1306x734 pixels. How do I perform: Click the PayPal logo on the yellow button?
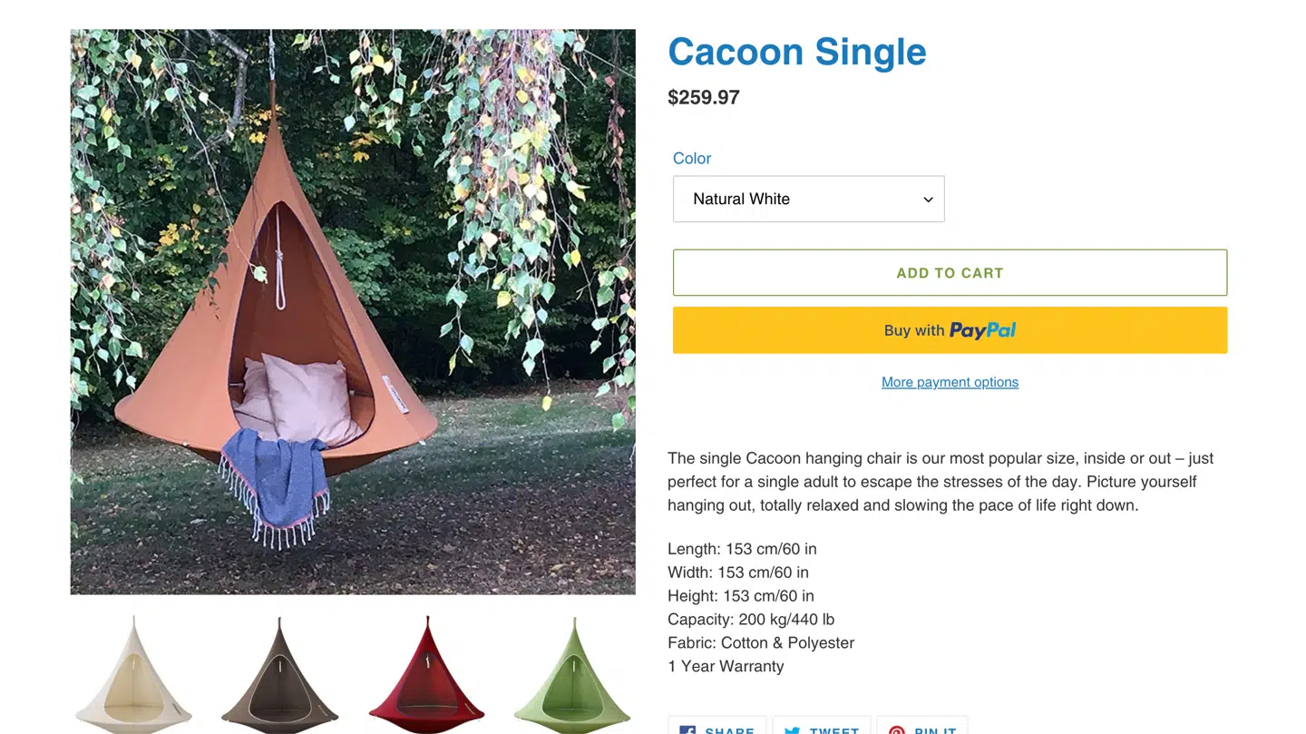click(982, 329)
